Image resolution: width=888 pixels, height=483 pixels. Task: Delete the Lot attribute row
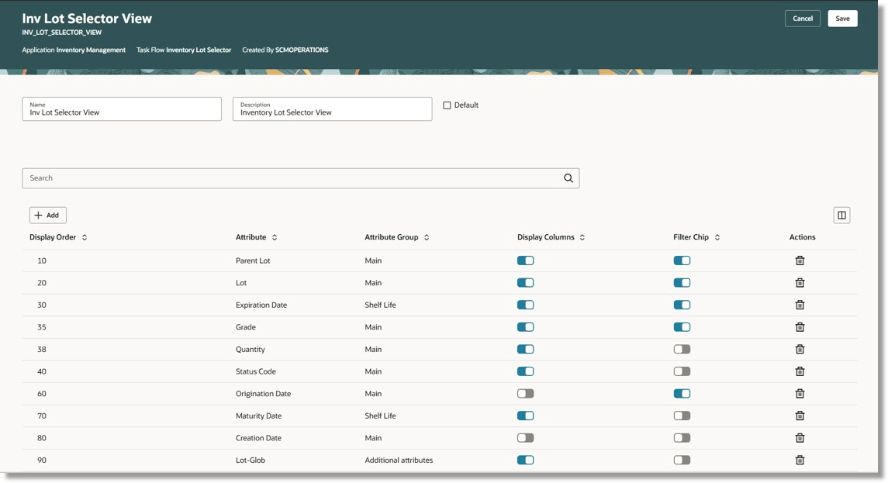click(800, 282)
